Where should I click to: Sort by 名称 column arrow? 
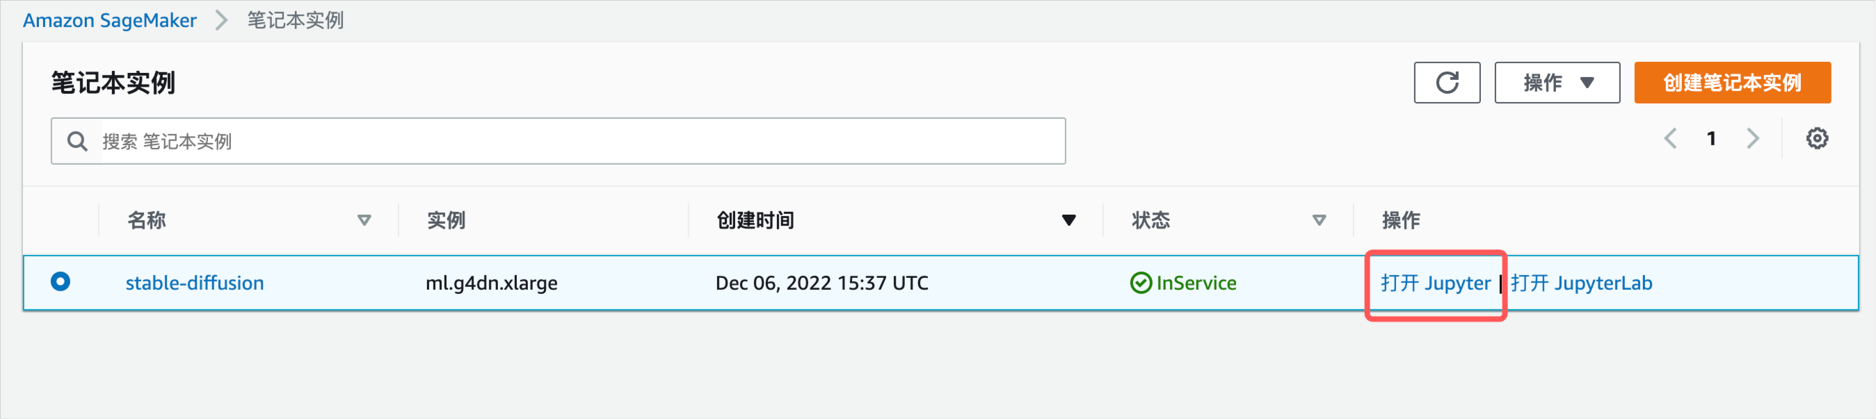point(364,220)
